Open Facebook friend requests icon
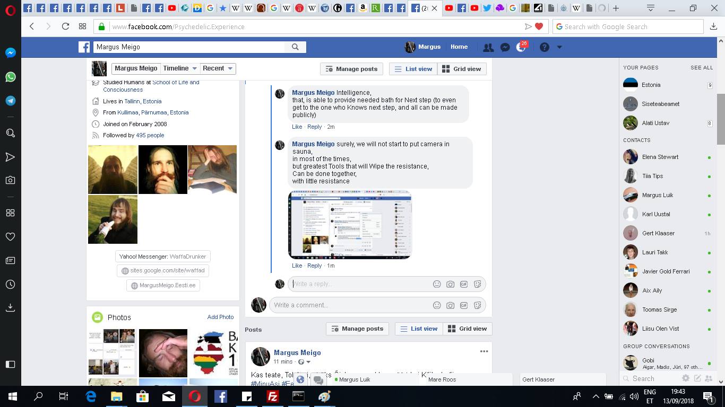This screenshot has height=407, width=725. click(x=488, y=47)
